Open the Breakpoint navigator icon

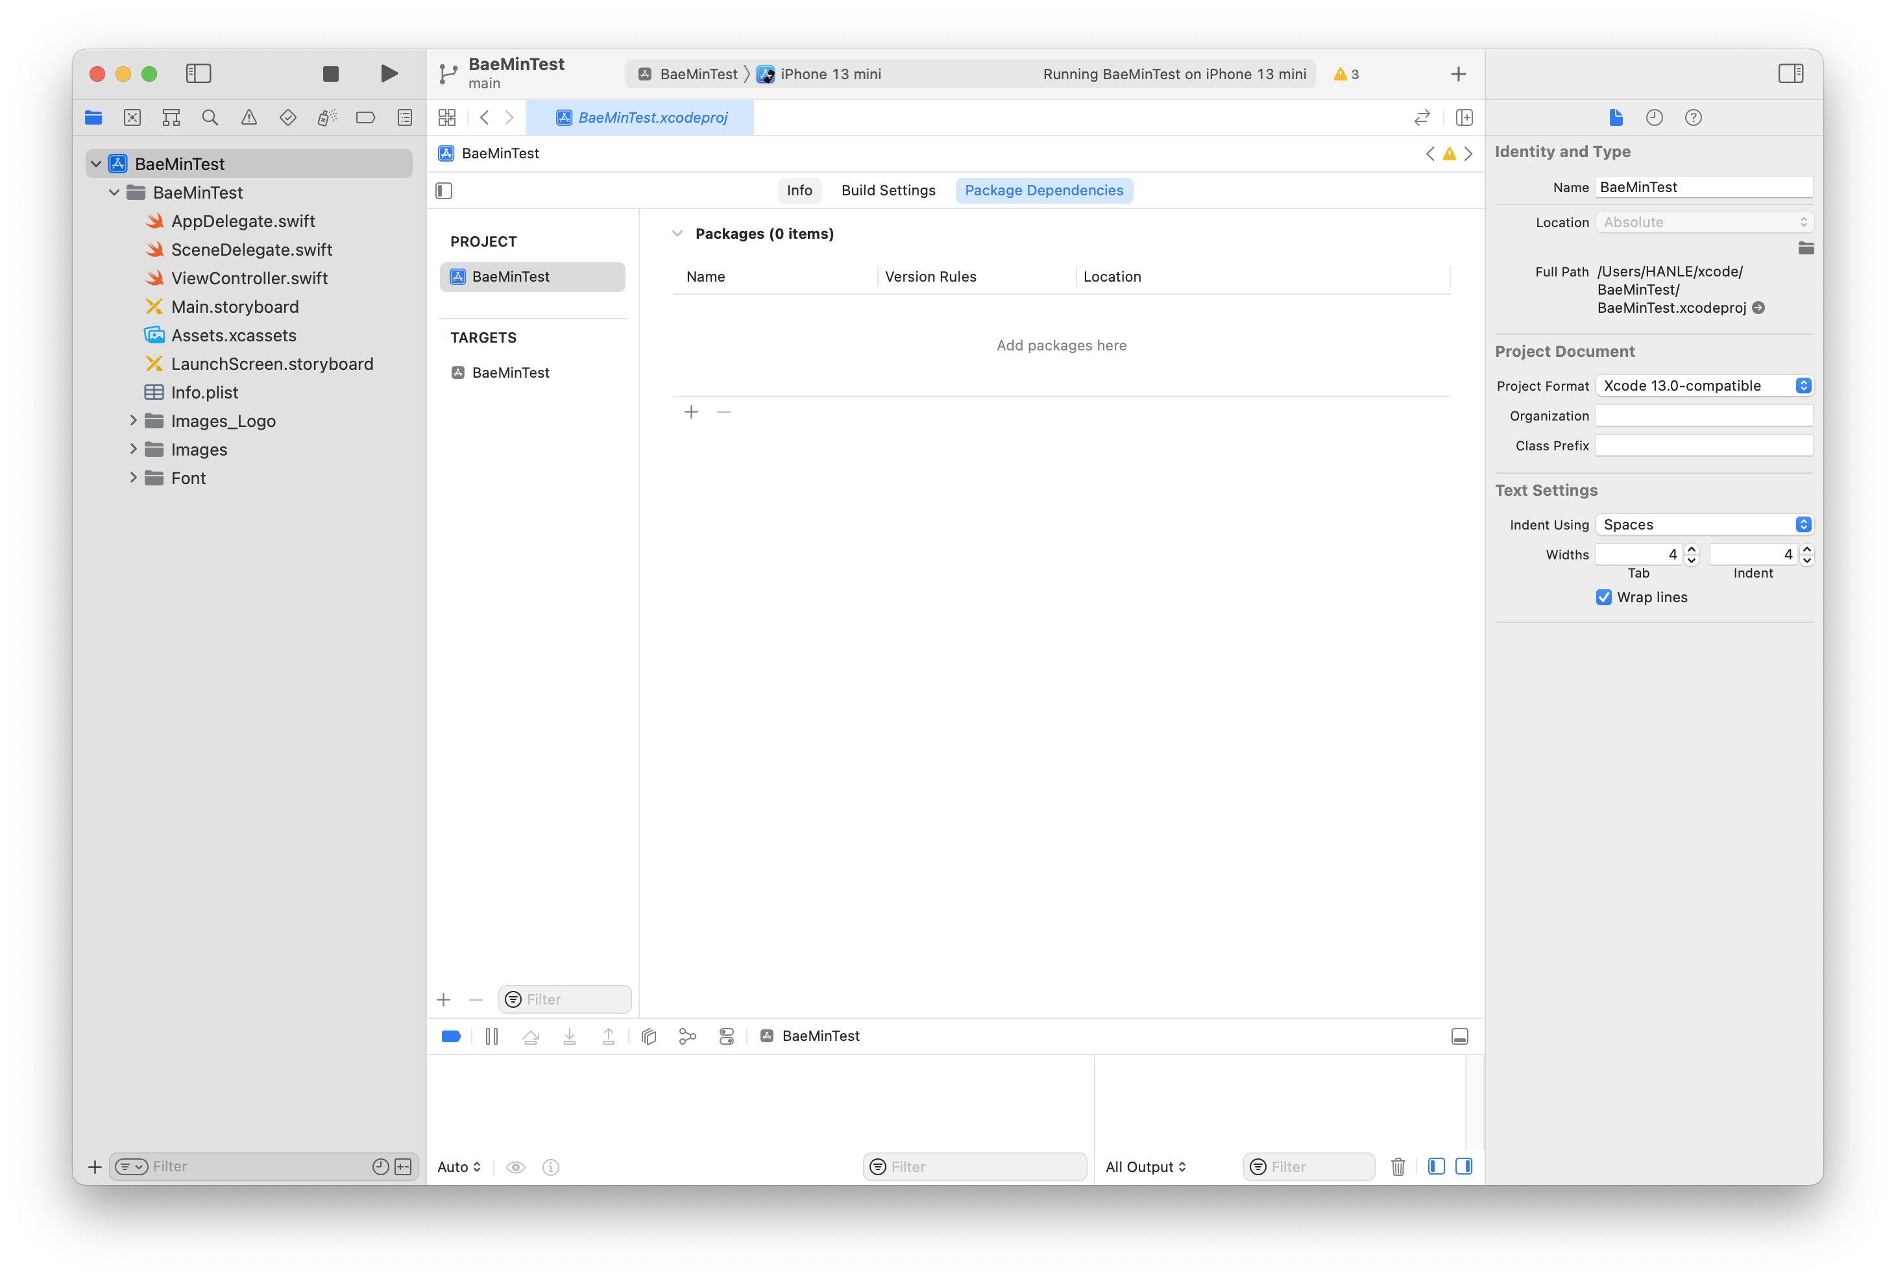[365, 117]
